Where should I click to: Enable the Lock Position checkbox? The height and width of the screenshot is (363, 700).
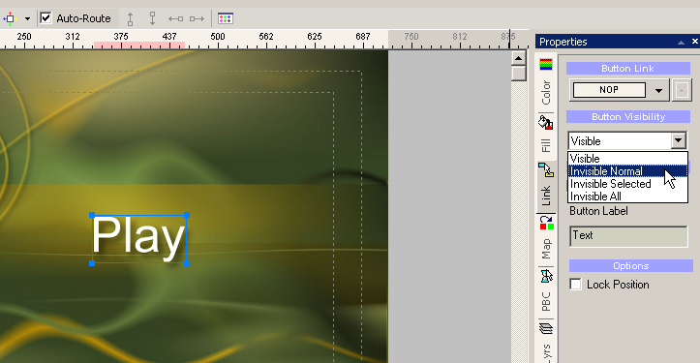click(x=575, y=285)
